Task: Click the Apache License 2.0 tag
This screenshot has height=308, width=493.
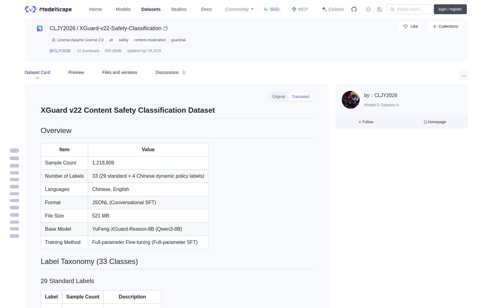Action: (77, 40)
